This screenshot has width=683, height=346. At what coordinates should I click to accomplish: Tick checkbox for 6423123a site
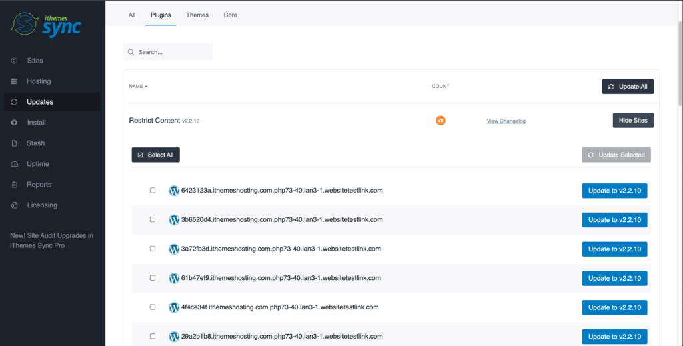tap(153, 190)
